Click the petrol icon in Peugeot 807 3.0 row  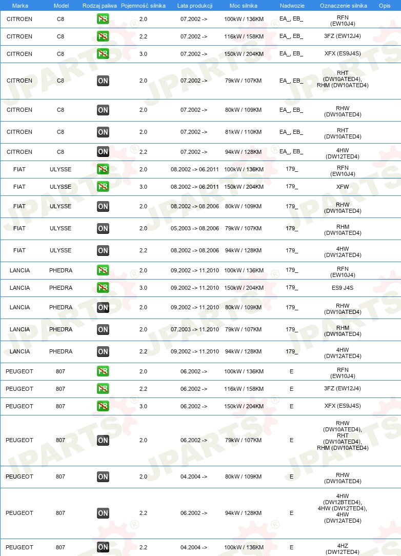pyautogui.click(x=103, y=406)
